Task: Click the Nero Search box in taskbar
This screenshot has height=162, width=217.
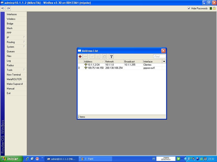Action: pos(166,159)
